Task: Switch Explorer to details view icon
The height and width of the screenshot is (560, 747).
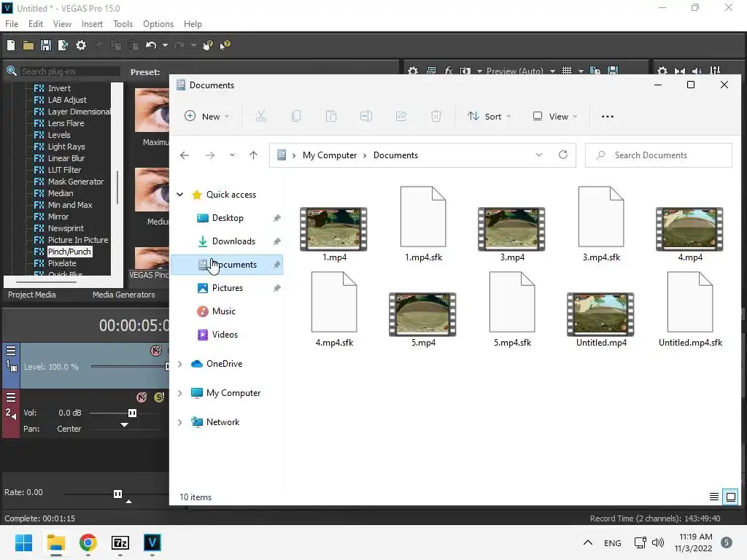Action: [x=713, y=497]
